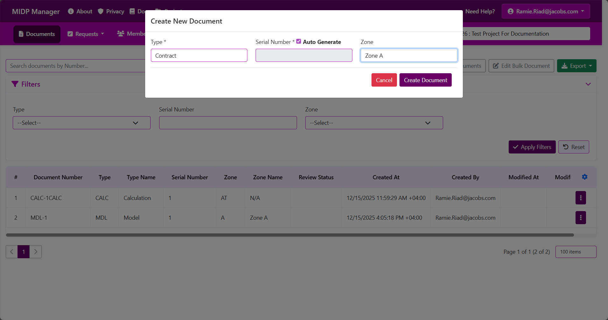Click the Filters funnel icon
The height and width of the screenshot is (320, 608).
(x=15, y=84)
